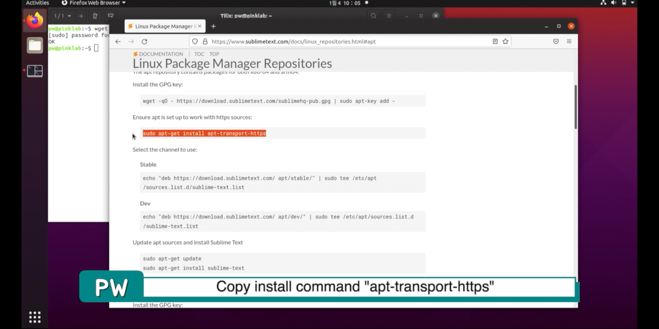Add a new Tilix session with plus
The width and height of the screenshot is (659, 329).
(81, 16)
